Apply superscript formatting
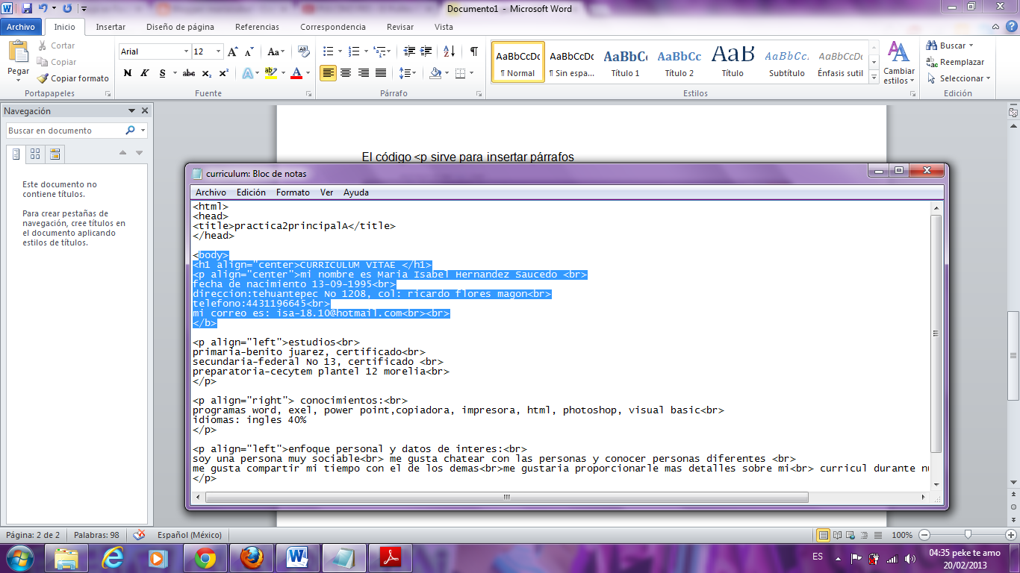Image resolution: width=1020 pixels, height=573 pixels. point(223,73)
